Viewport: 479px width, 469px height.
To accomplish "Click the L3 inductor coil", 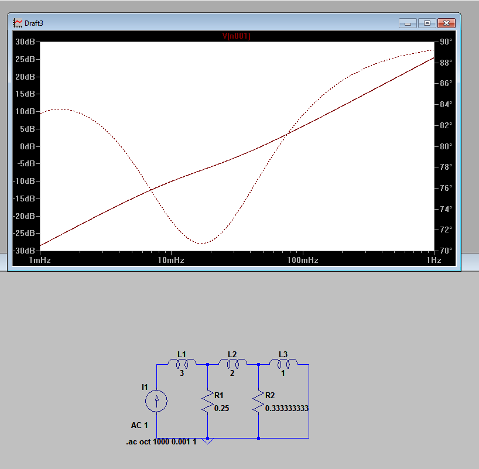I will tap(283, 363).
